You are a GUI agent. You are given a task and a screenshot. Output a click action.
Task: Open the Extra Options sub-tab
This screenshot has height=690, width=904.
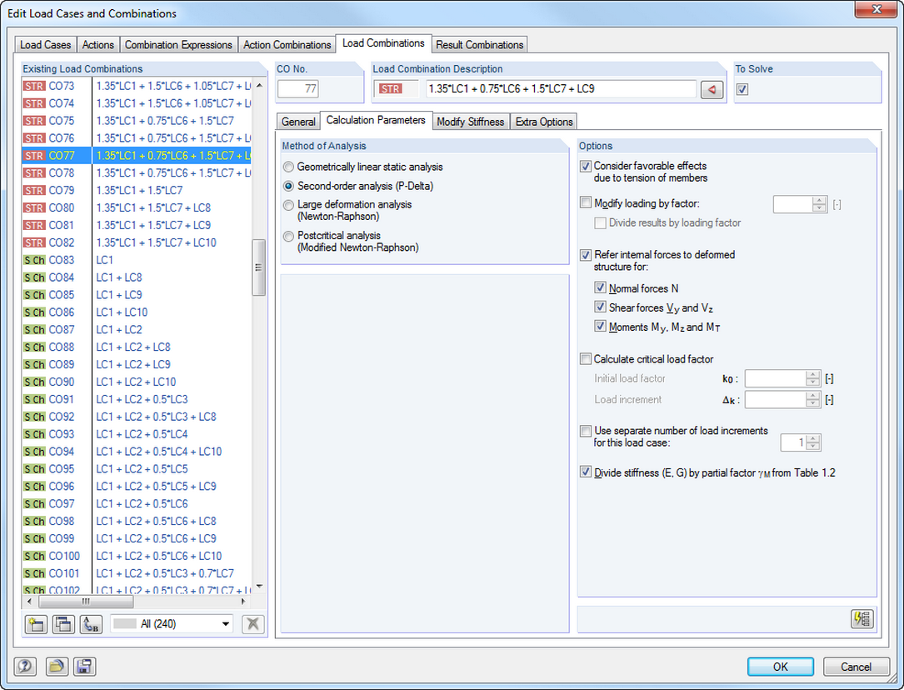(544, 122)
